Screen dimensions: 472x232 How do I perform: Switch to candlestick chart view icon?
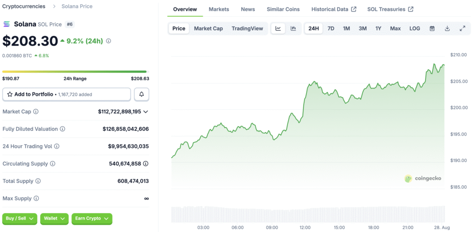pyautogui.click(x=293, y=29)
